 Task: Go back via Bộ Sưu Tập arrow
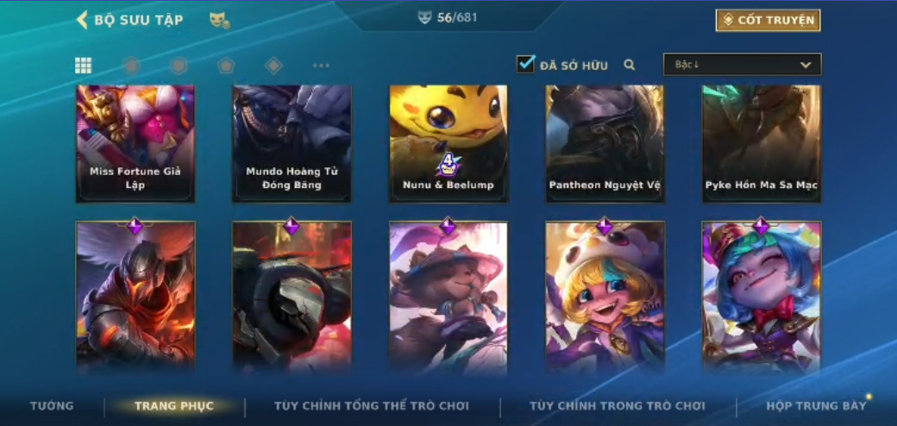coord(83,20)
